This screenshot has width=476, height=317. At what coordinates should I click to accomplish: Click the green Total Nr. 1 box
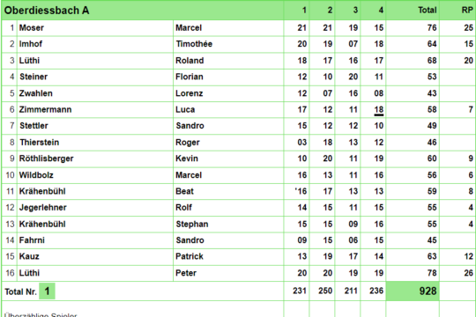point(47,291)
